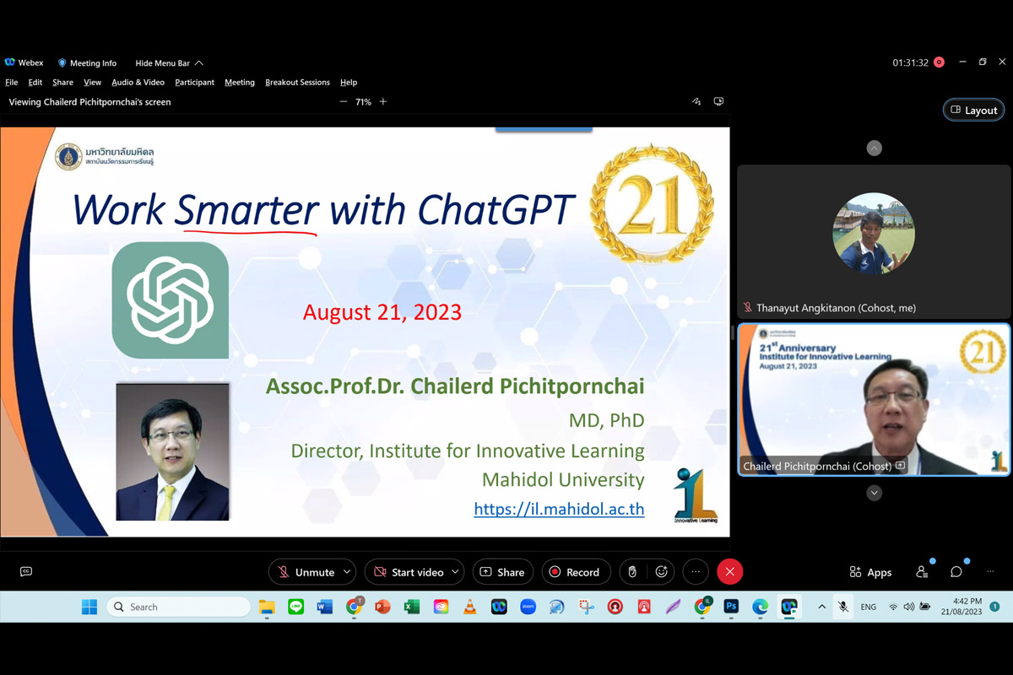Image resolution: width=1013 pixels, height=675 pixels.
Task: Open the Breakout Sessions menu
Action: tap(297, 83)
